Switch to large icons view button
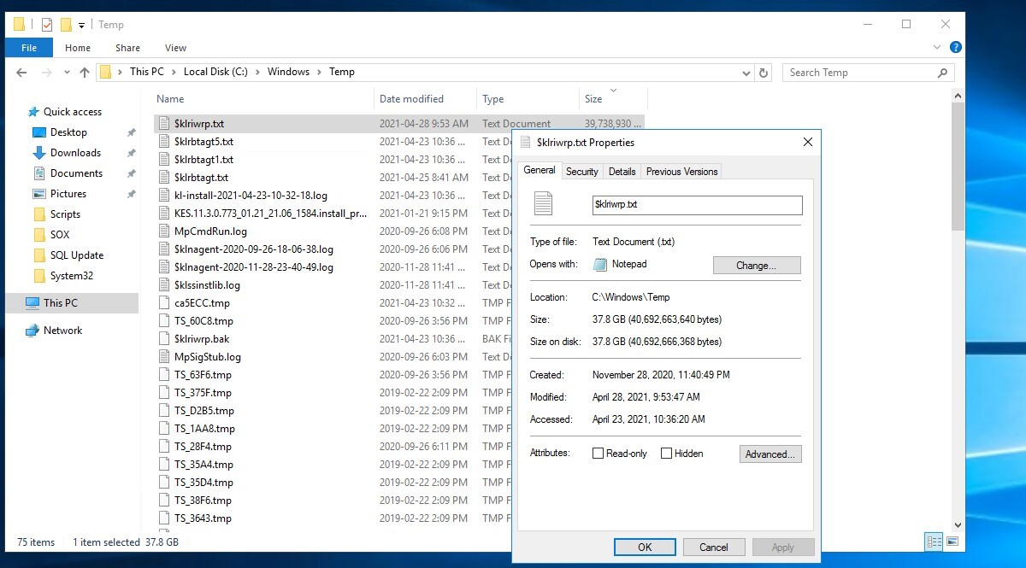 952,542
